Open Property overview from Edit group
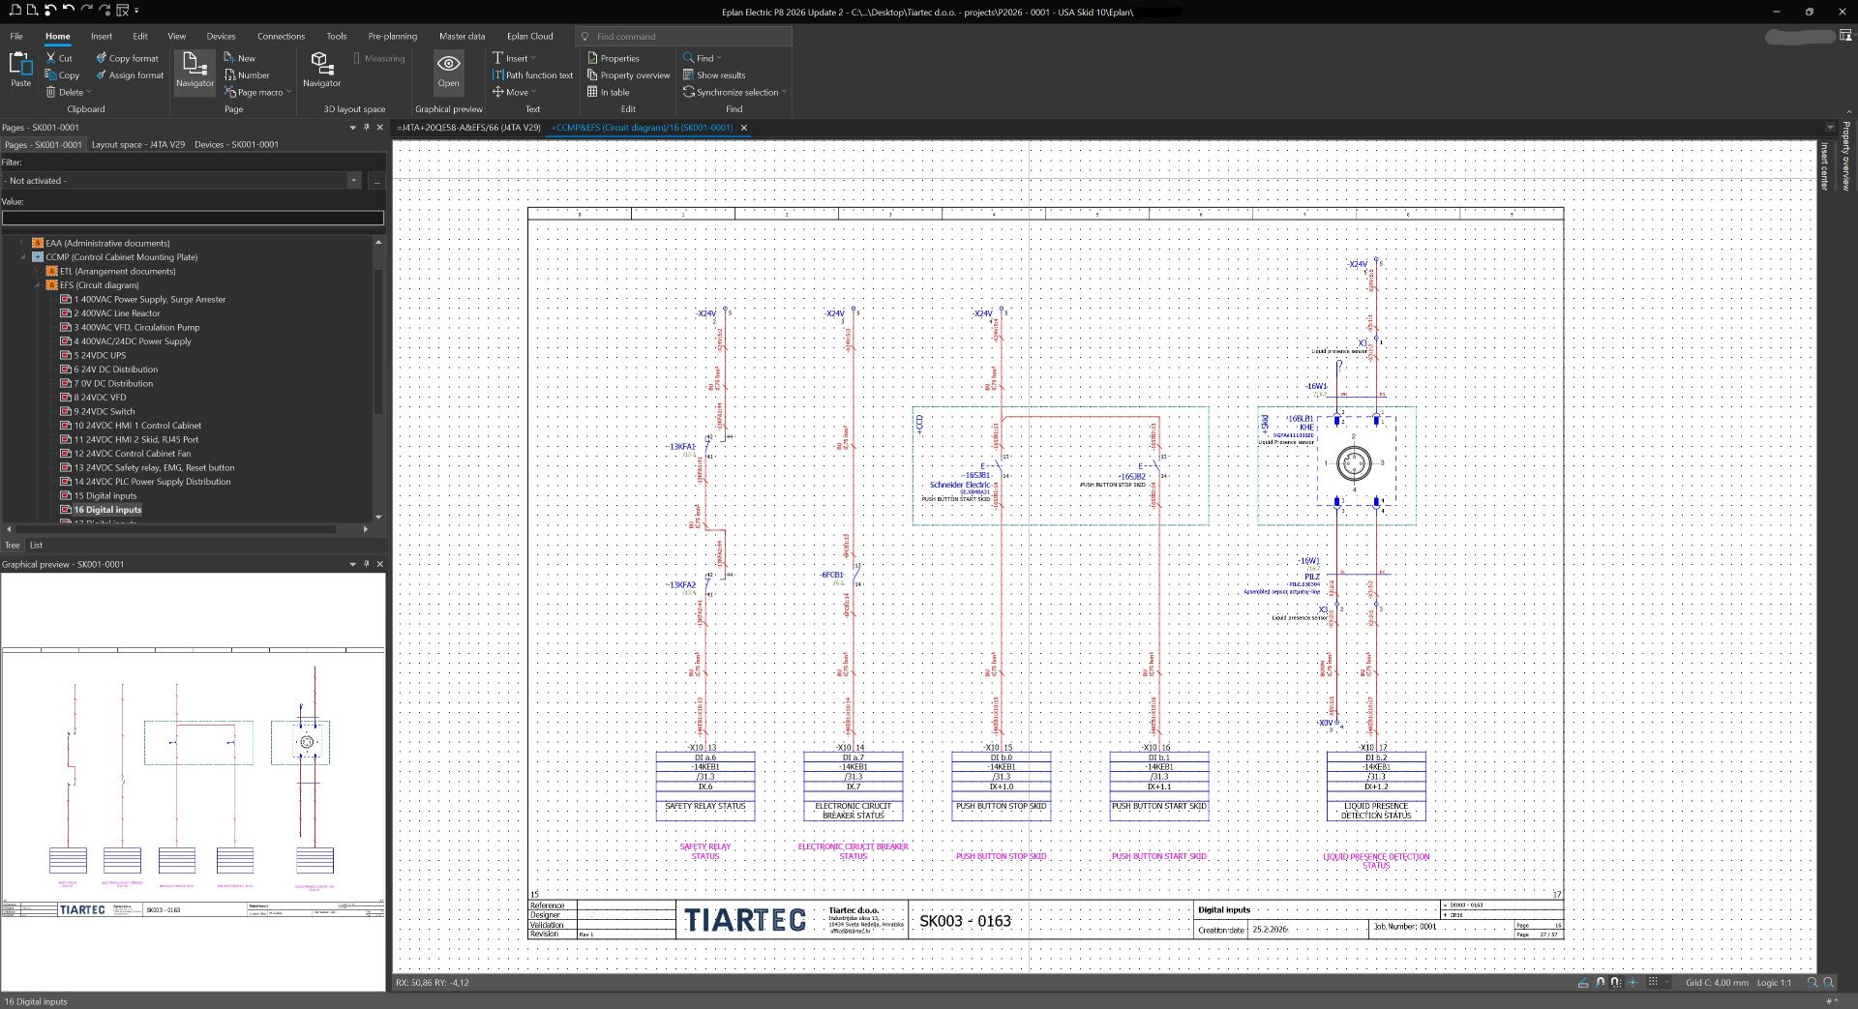Image resolution: width=1858 pixels, height=1009 pixels. (629, 75)
